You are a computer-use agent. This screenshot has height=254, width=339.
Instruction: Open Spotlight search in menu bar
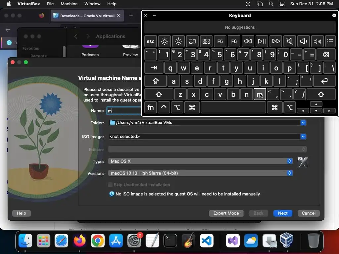271,4
